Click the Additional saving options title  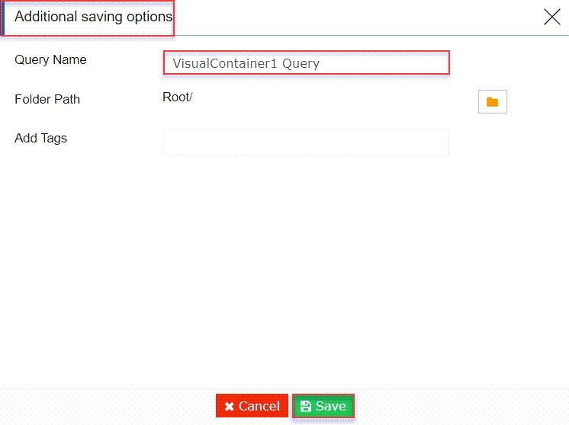point(93,17)
